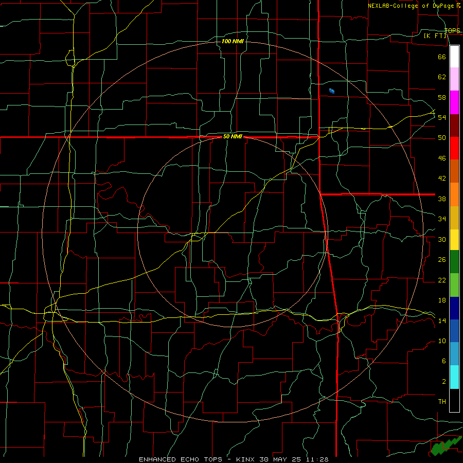This screenshot has width=463, height=463.
Task: Select the 50 scale value on the legend
Action: coord(442,137)
